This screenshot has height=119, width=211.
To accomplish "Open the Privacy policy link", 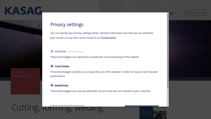I will (108, 38).
